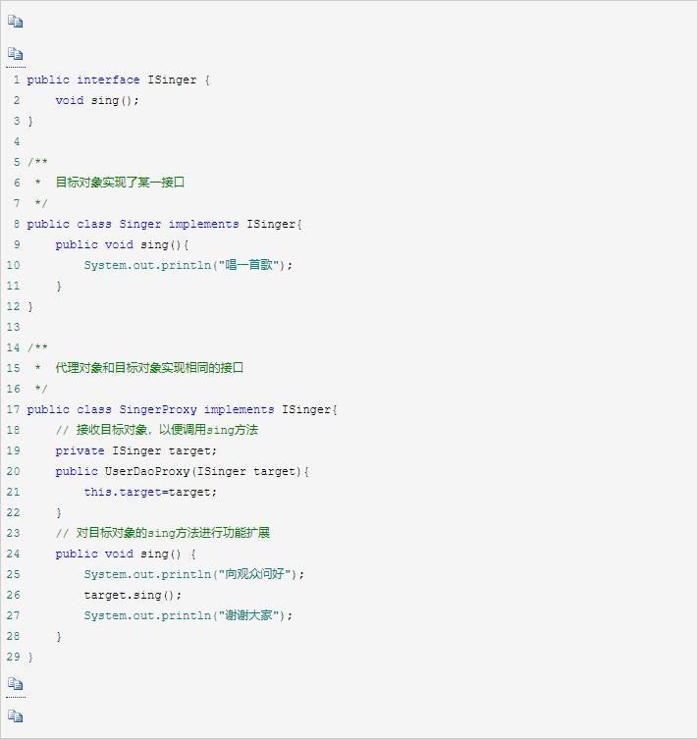Click the topmost copy-code icon on the page
Image resolution: width=697 pixels, height=739 pixels.
(x=15, y=22)
